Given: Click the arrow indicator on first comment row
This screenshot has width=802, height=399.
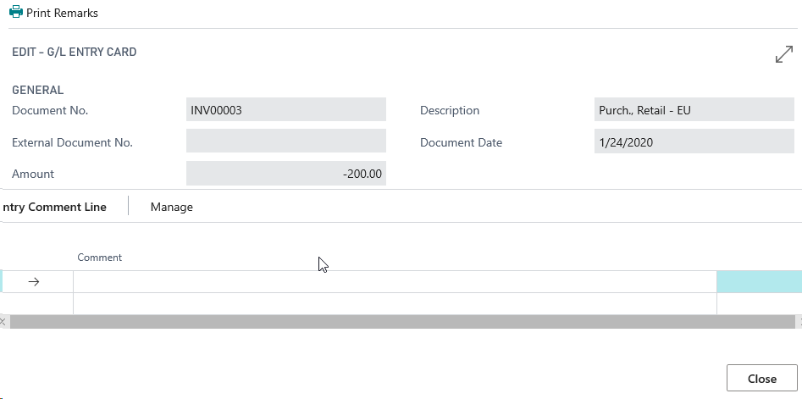Looking at the screenshot, I should click(x=34, y=282).
